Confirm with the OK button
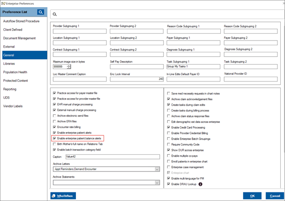 point(252,196)
